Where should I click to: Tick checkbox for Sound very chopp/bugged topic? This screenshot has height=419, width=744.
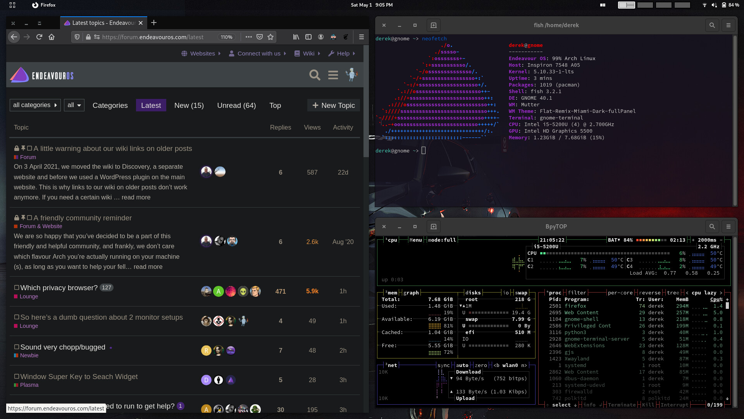17,347
